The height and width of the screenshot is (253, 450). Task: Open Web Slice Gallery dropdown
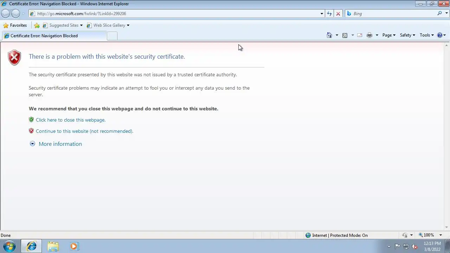pyautogui.click(x=108, y=25)
